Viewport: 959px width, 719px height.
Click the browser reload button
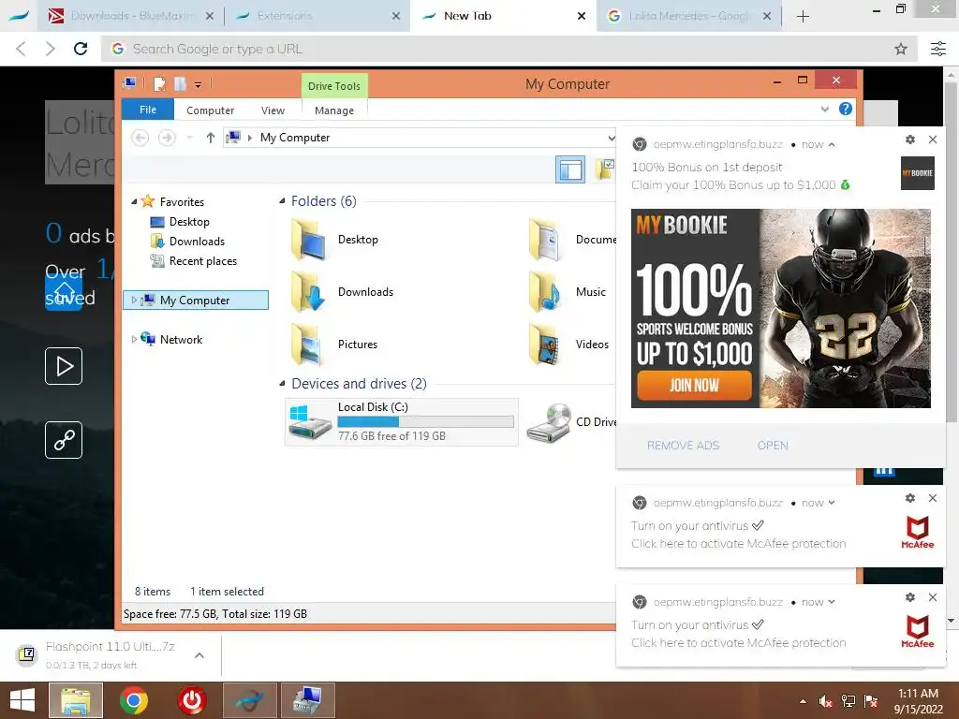pyautogui.click(x=81, y=49)
